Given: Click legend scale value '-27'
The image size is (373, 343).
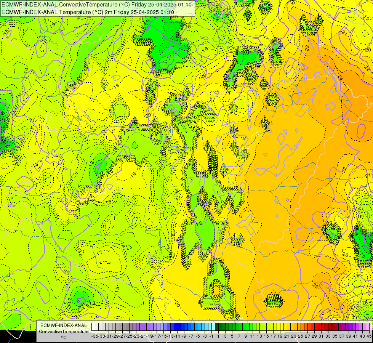Looking at the screenshot, I should 123,336.
